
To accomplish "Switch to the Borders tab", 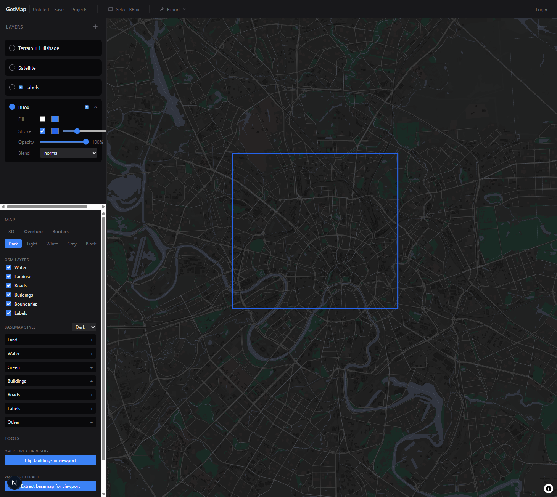I will point(60,231).
